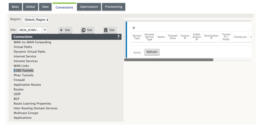Click the MCN_KVMV site name field
This screenshot has width=256, height=125.
[30, 30]
